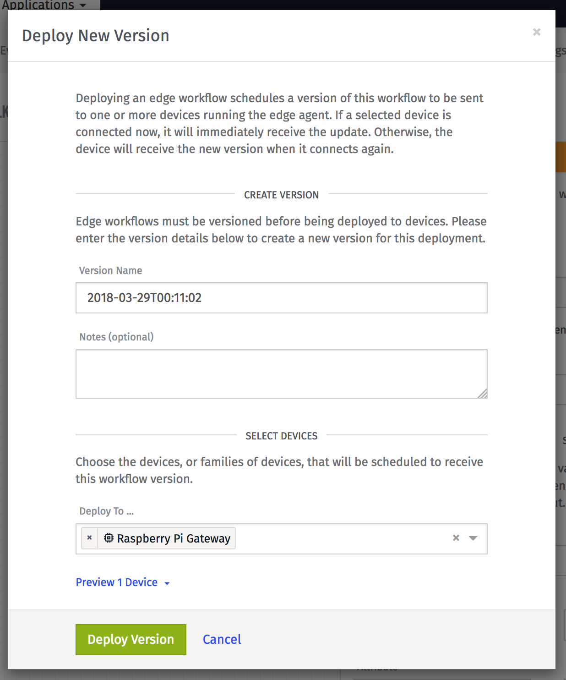Click the device icon inside the gateway tag

(x=108, y=538)
